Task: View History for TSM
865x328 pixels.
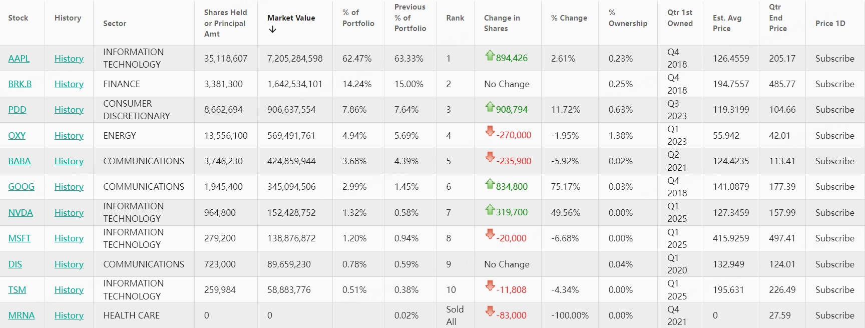Action: [69, 290]
